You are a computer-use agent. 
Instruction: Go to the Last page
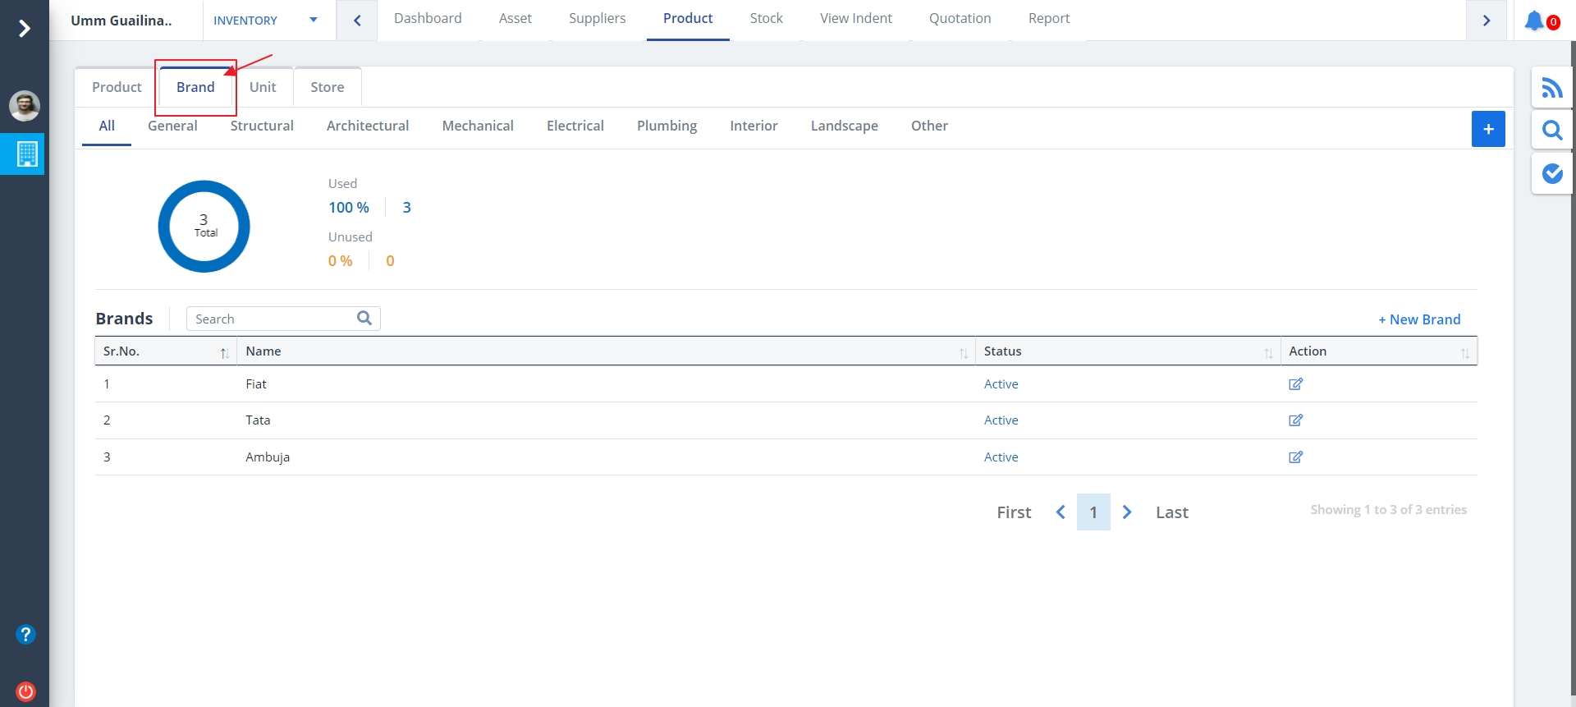[x=1171, y=512]
